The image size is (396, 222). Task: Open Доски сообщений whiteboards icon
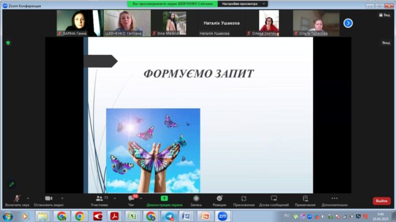pos(274,198)
